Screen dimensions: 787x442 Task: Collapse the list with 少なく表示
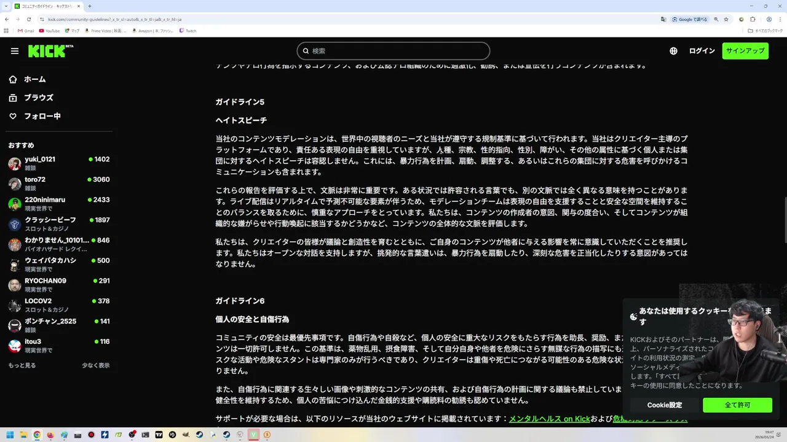tap(96, 365)
